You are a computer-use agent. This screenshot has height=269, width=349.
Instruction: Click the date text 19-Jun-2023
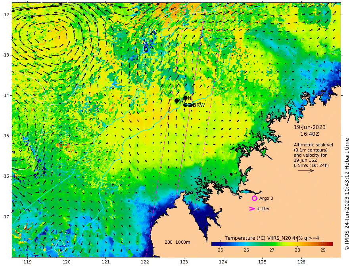[x=310, y=127]
